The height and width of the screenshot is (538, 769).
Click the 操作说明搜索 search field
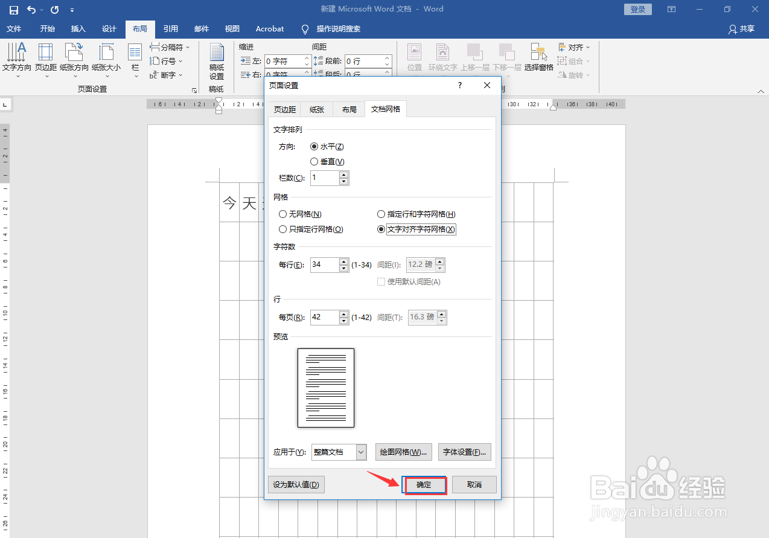pyautogui.click(x=338, y=28)
